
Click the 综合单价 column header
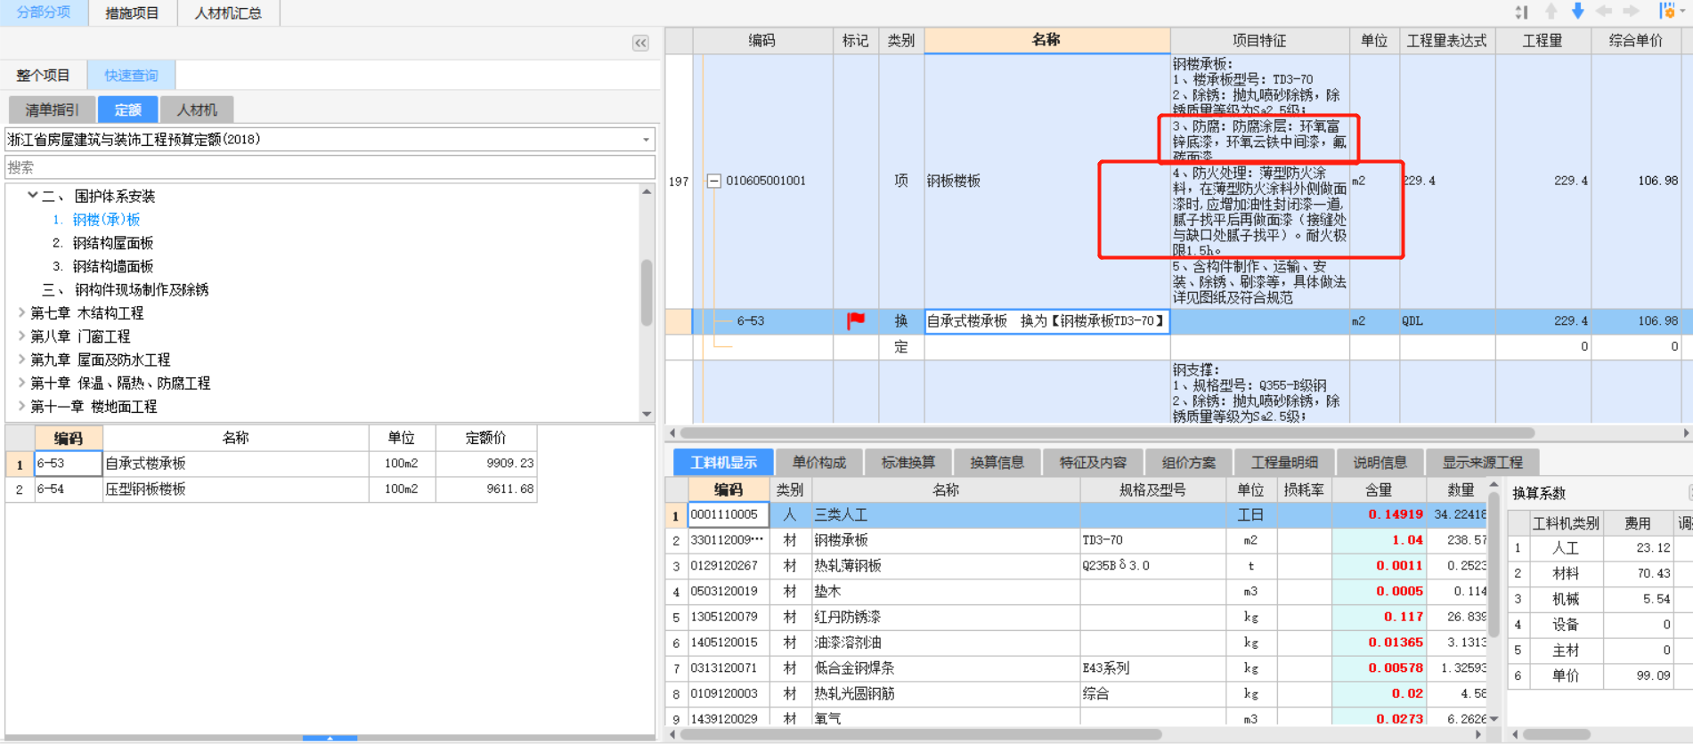point(1636,41)
